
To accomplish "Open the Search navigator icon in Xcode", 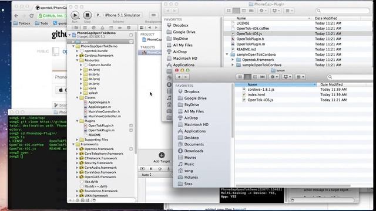I will (x=93, y=28).
